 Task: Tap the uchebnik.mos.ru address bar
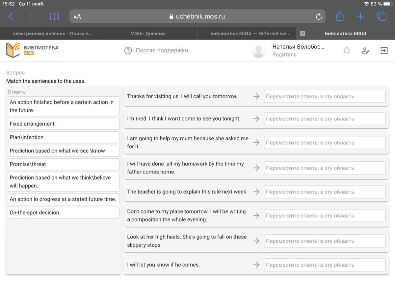click(197, 16)
